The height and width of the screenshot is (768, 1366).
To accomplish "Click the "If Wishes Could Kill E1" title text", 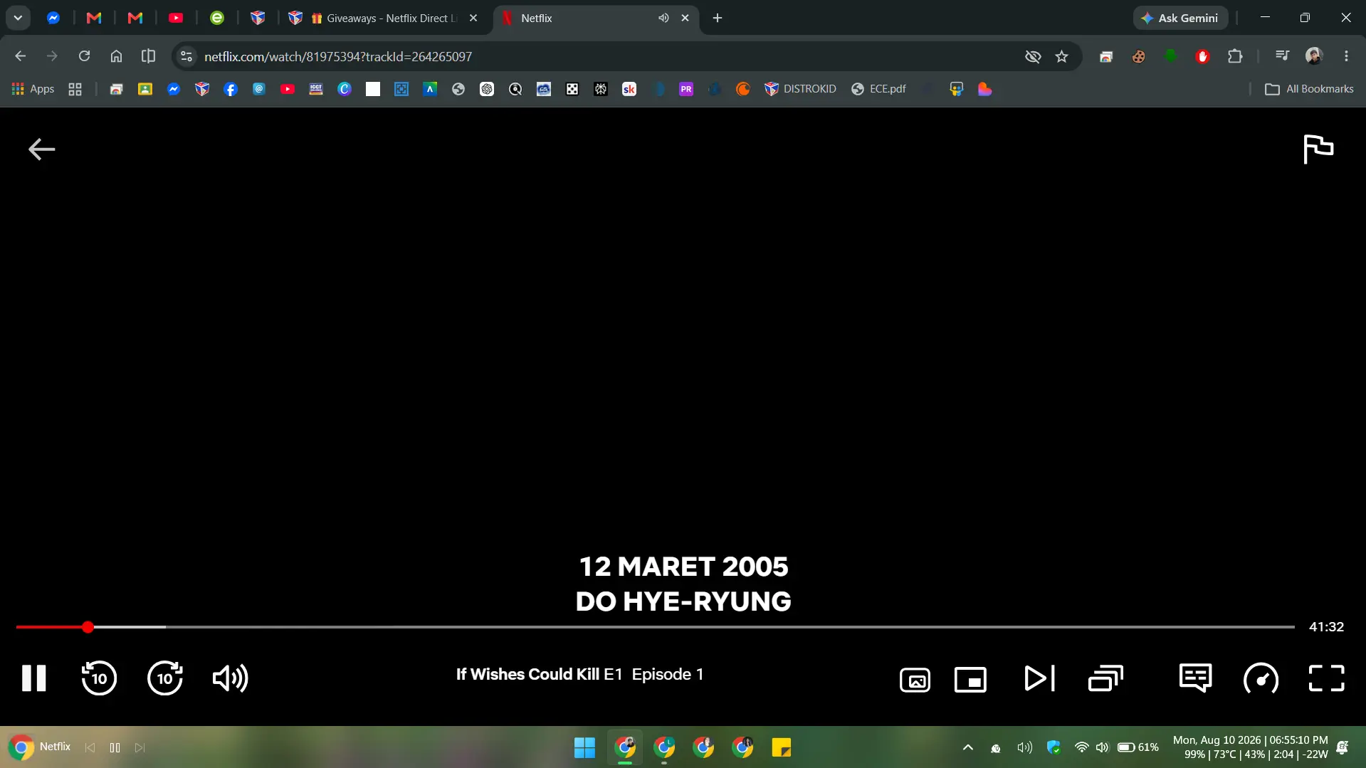I will (x=539, y=674).
